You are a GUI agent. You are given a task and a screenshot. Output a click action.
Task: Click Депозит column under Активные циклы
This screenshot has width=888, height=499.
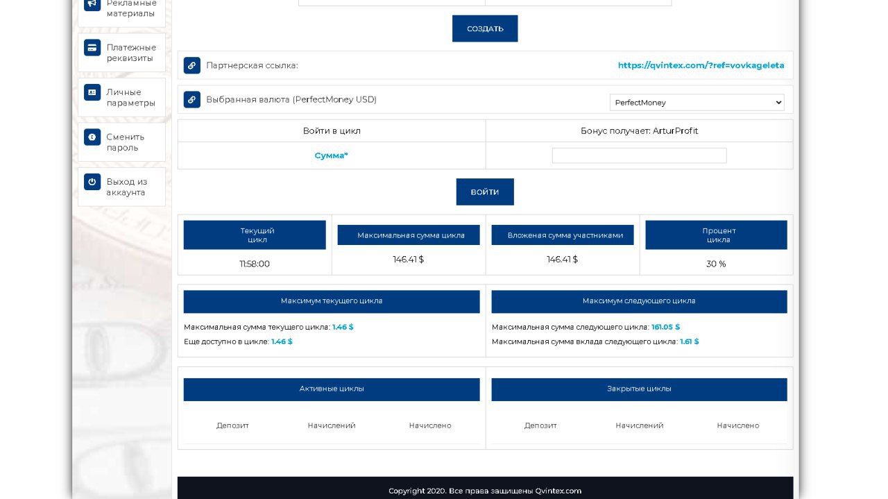232,425
